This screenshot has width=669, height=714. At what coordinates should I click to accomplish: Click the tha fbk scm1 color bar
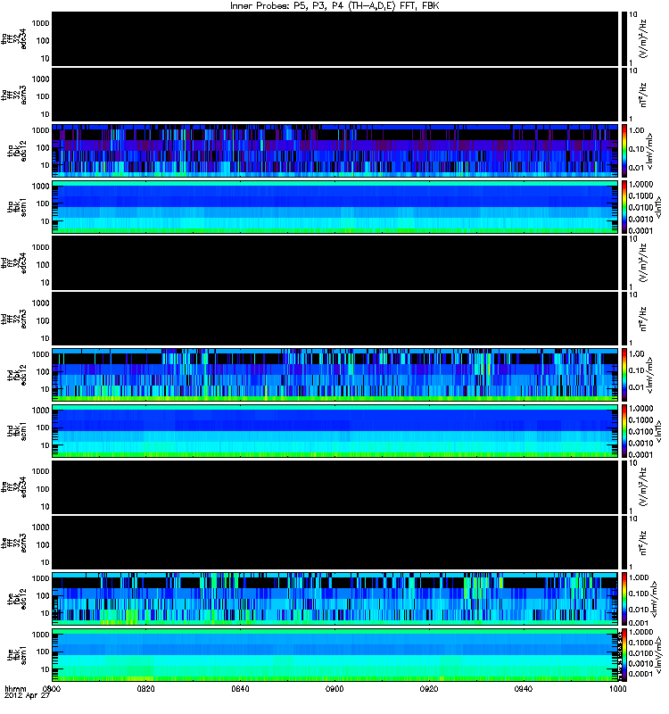point(624,207)
